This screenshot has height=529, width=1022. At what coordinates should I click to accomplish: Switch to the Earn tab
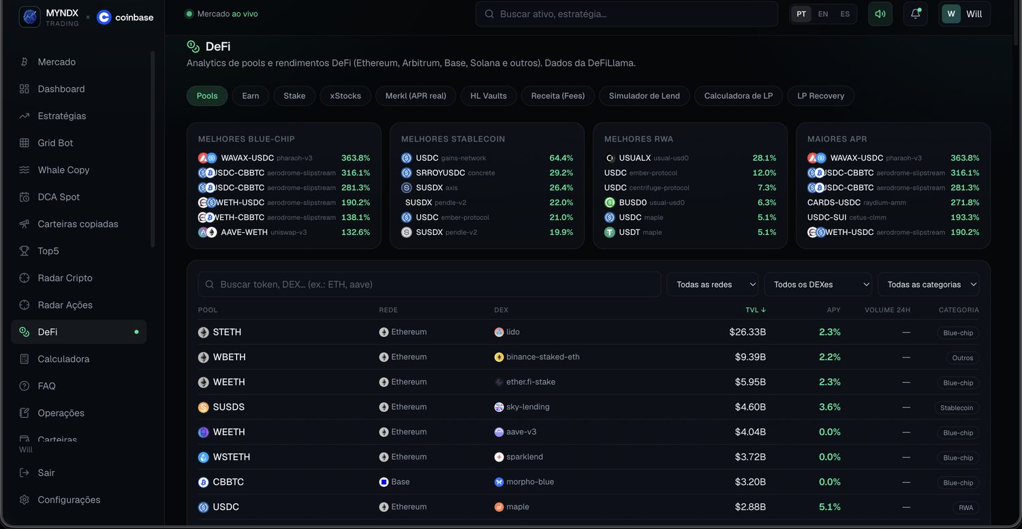pyautogui.click(x=251, y=96)
